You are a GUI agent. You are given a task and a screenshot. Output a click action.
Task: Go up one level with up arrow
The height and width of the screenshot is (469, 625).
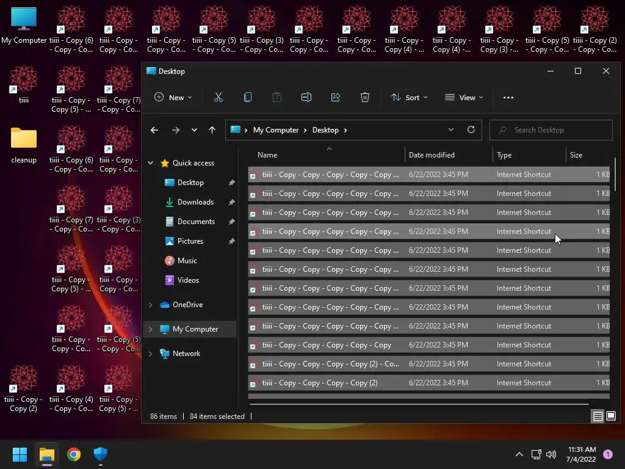tap(212, 130)
